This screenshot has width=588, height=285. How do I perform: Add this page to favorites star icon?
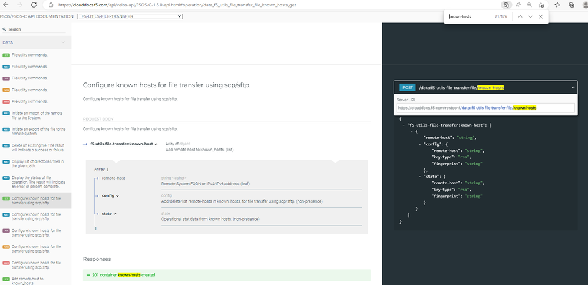(x=543, y=4)
